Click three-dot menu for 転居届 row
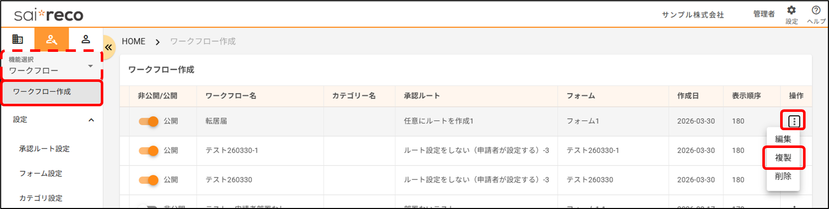829x209 pixels. 794,121
